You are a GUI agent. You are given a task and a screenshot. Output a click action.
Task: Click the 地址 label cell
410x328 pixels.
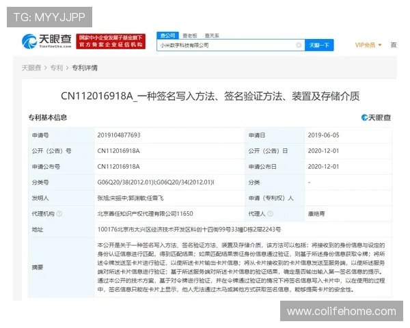pyautogui.click(x=61, y=230)
